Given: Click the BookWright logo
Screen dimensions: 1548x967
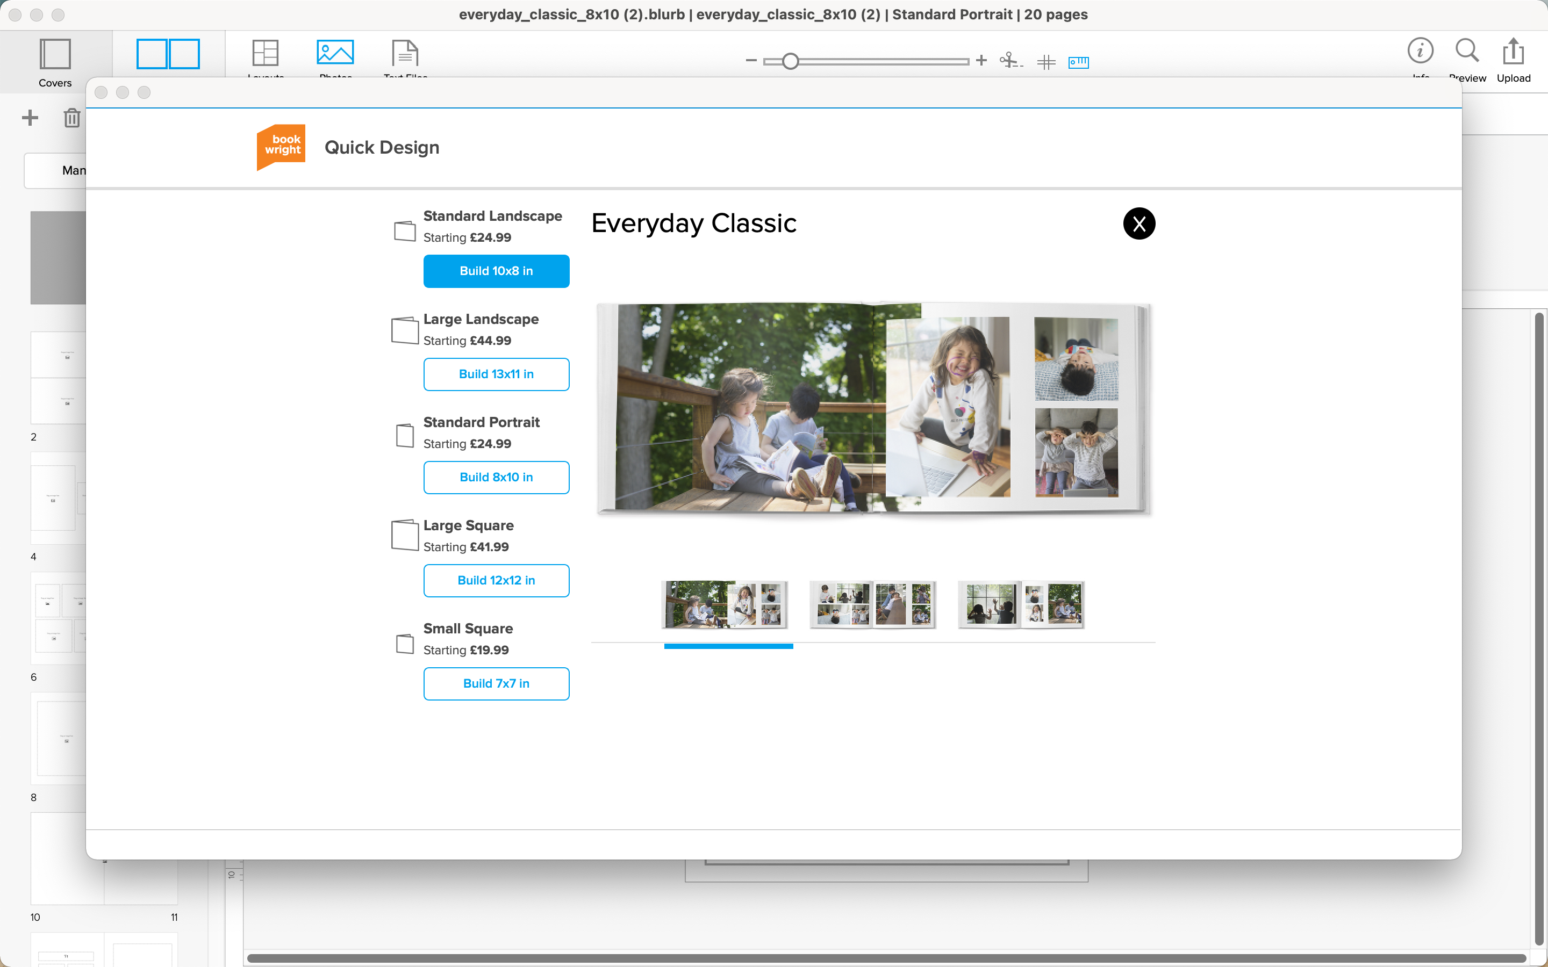Looking at the screenshot, I should coord(281,147).
